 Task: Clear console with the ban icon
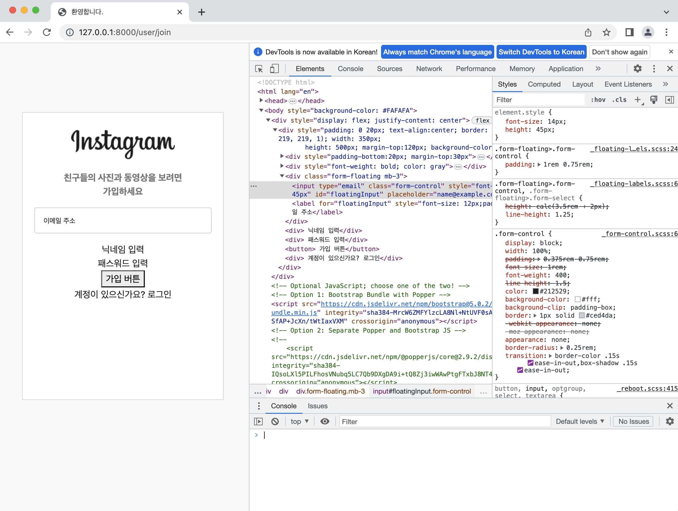[x=275, y=421]
